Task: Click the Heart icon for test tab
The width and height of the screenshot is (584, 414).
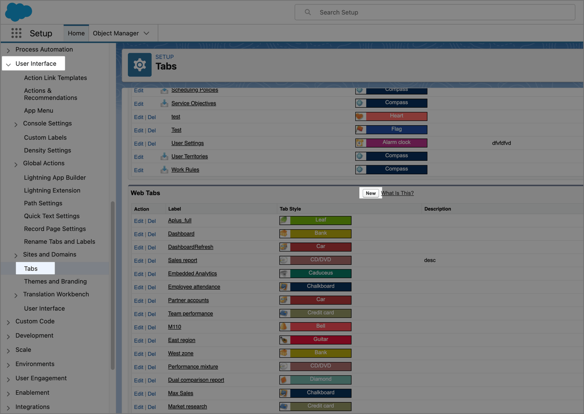Action: (360, 116)
